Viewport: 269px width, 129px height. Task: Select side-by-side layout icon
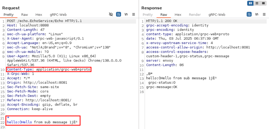(250, 3)
